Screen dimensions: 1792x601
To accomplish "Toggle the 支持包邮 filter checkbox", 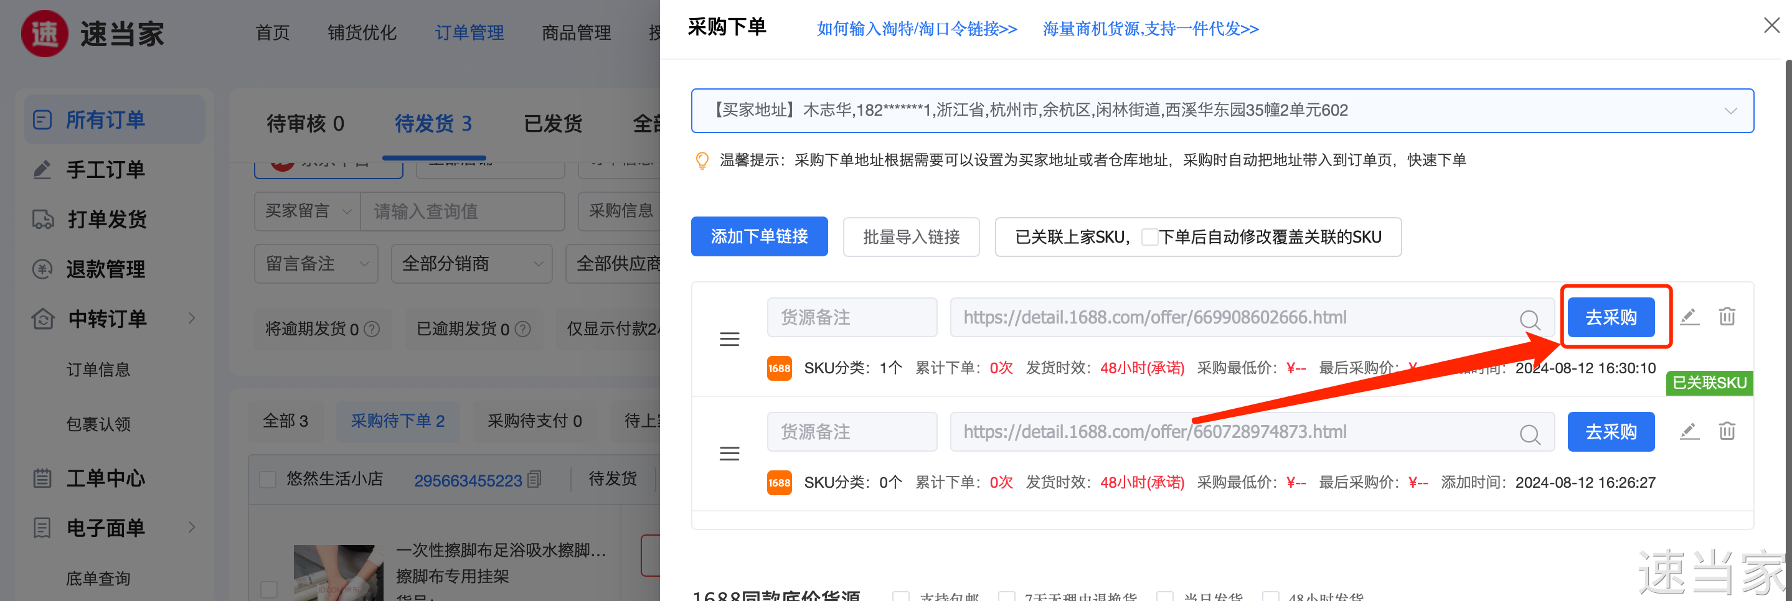I will [901, 596].
